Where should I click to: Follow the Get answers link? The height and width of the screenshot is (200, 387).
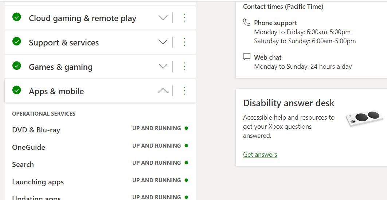(260, 155)
